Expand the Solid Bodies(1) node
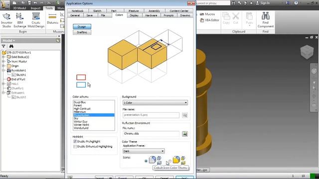The height and width of the screenshot is (179, 319). tap(3, 57)
